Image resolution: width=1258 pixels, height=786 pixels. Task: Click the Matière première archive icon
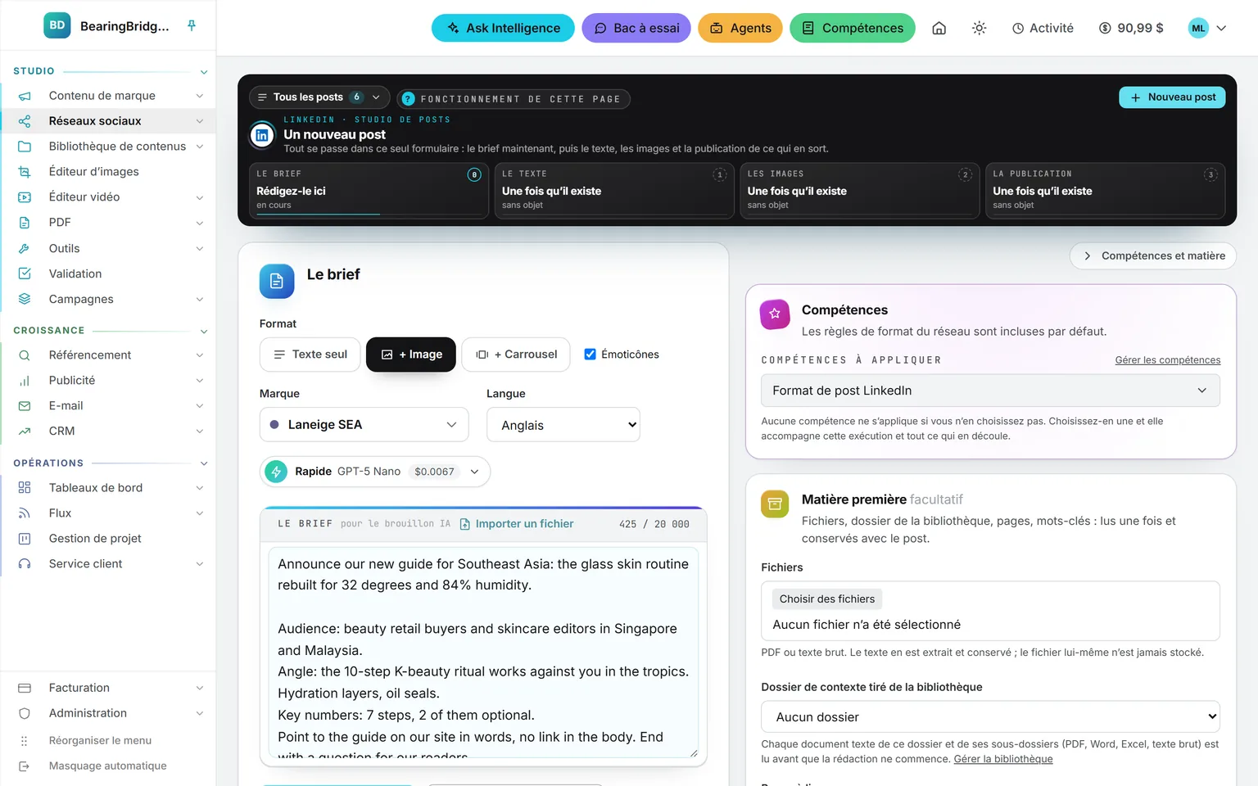[775, 504]
